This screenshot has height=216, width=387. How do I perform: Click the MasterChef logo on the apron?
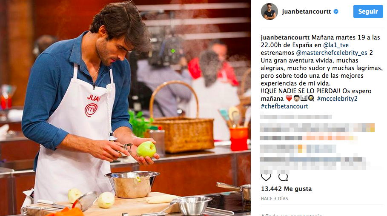point(91,110)
